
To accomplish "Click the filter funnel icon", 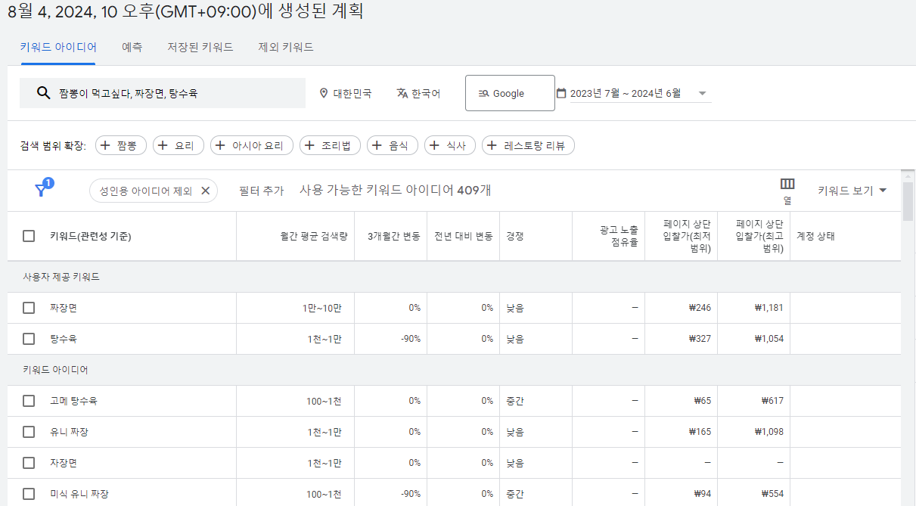I will [x=42, y=190].
